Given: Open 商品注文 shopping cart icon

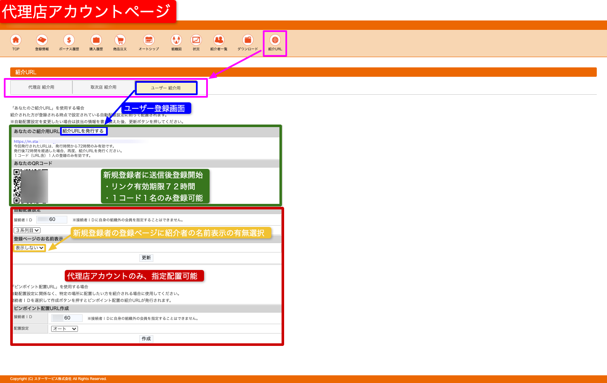Looking at the screenshot, I should click(120, 40).
